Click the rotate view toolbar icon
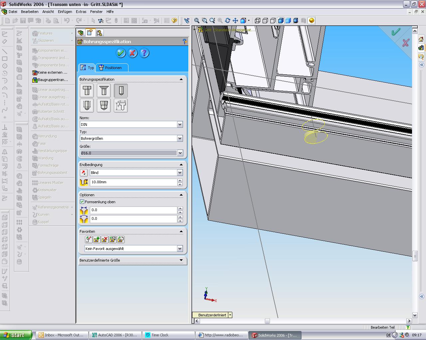 228,21
